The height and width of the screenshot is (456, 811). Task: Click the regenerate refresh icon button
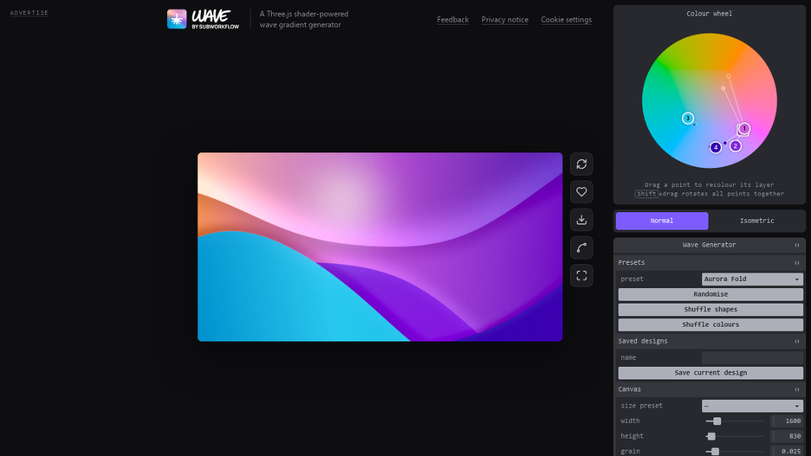coord(581,164)
